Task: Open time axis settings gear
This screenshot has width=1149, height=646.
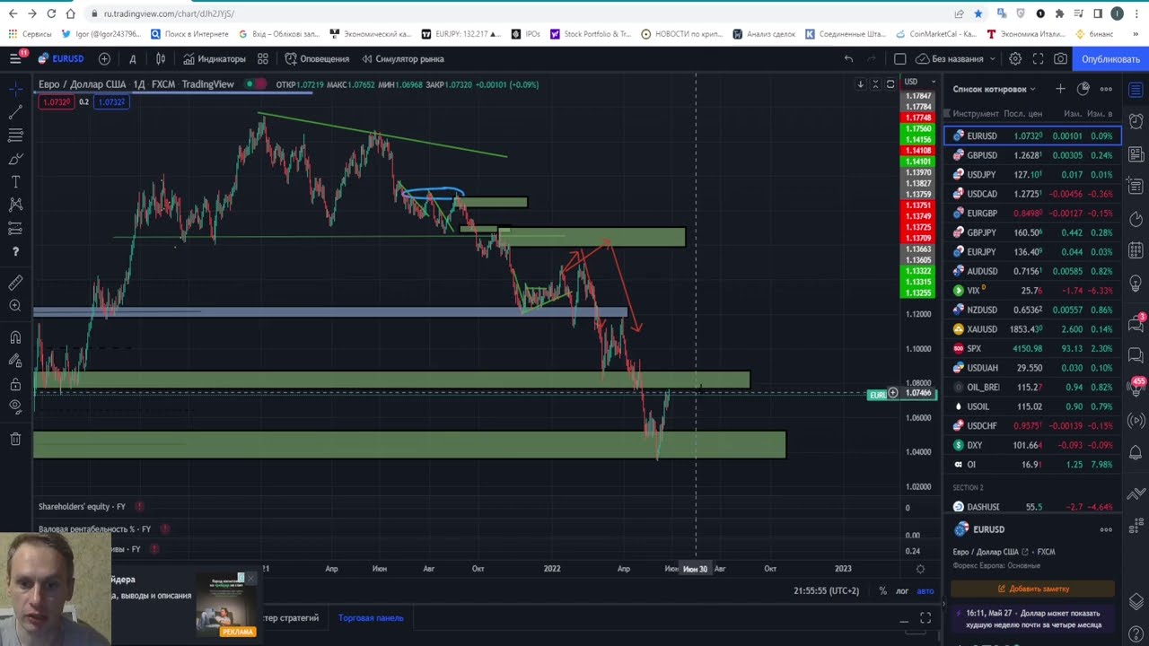Action: click(920, 569)
